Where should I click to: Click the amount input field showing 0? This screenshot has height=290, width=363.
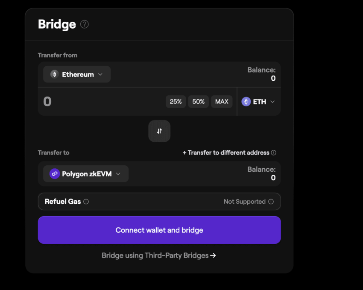98,102
